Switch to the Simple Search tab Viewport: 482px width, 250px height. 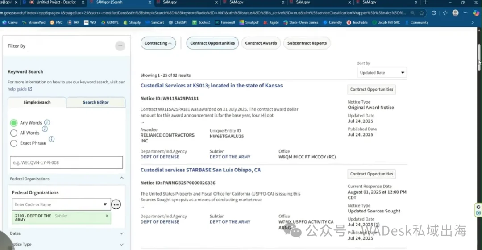37,102
